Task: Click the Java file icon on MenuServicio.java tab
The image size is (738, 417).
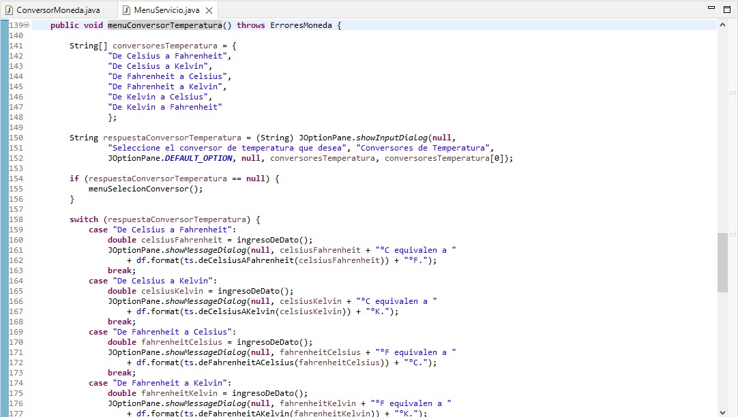Action: [x=126, y=10]
